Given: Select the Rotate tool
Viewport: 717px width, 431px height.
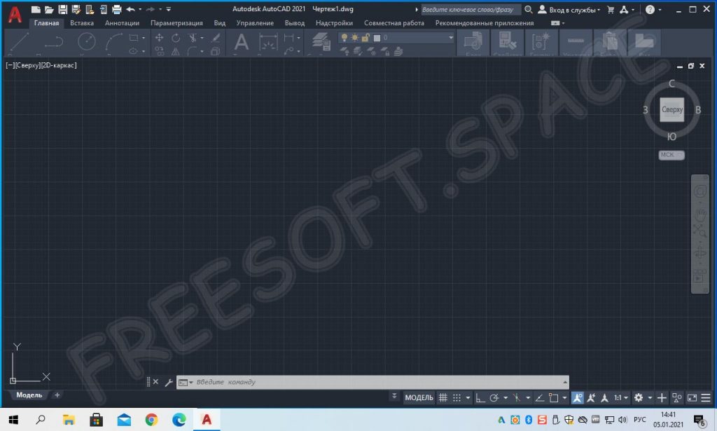Looking at the screenshot, I should point(176,38).
